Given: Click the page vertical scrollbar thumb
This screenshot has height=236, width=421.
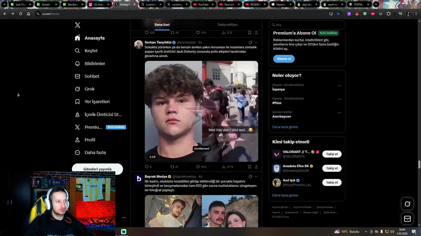Looking at the screenshot, I should pos(419,164).
